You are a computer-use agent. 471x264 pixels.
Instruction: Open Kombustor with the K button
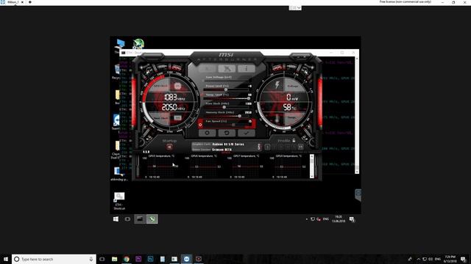[208, 69]
